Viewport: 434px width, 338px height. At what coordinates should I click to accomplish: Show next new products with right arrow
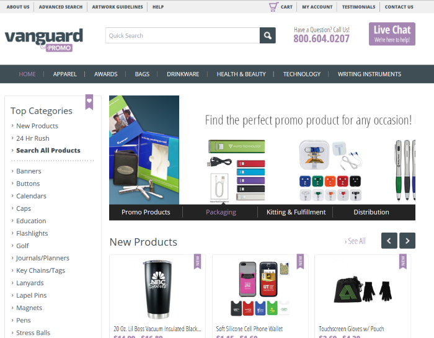[x=407, y=241]
